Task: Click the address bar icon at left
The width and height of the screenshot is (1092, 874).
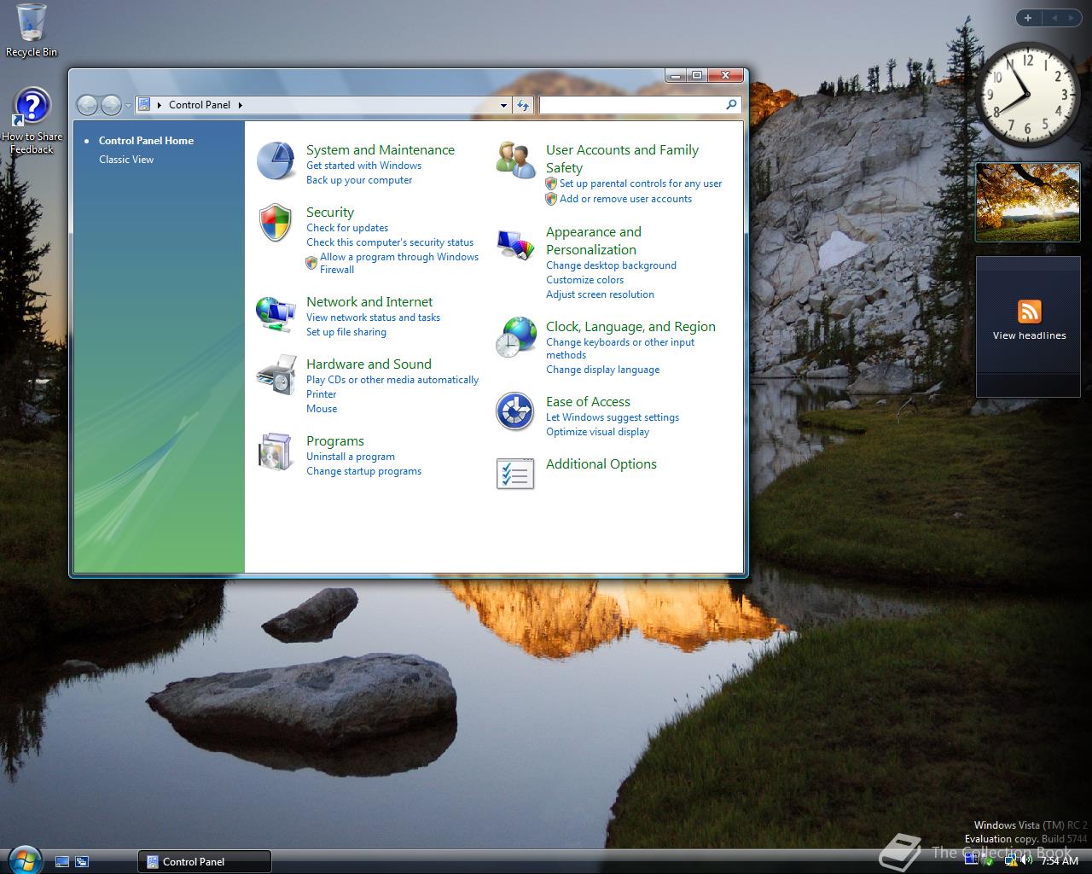Action: (144, 104)
